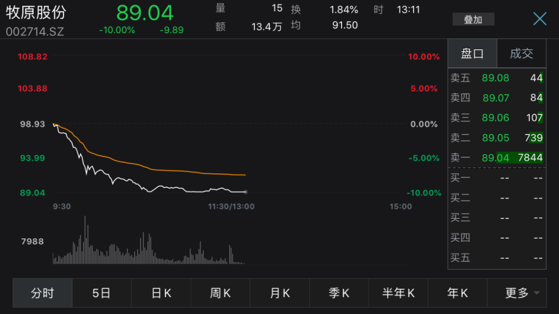This screenshot has height=314, width=559.
Task: Select the 卖四 row at 89.07
Action: [x=496, y=98]
